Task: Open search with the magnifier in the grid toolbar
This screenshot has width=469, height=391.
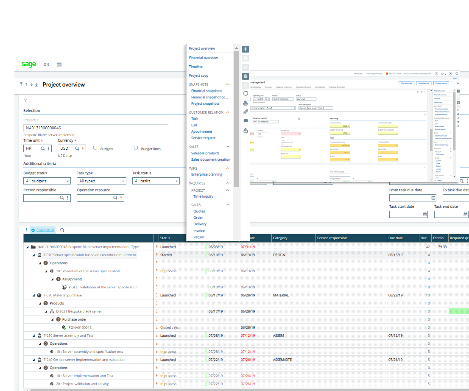Action: 62,229
